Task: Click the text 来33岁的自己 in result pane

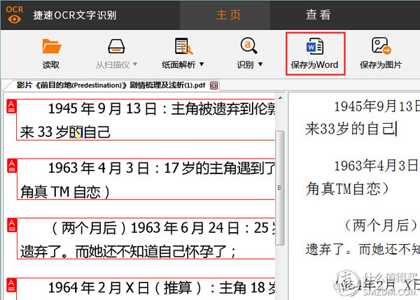Action: (x=351, y=129)
